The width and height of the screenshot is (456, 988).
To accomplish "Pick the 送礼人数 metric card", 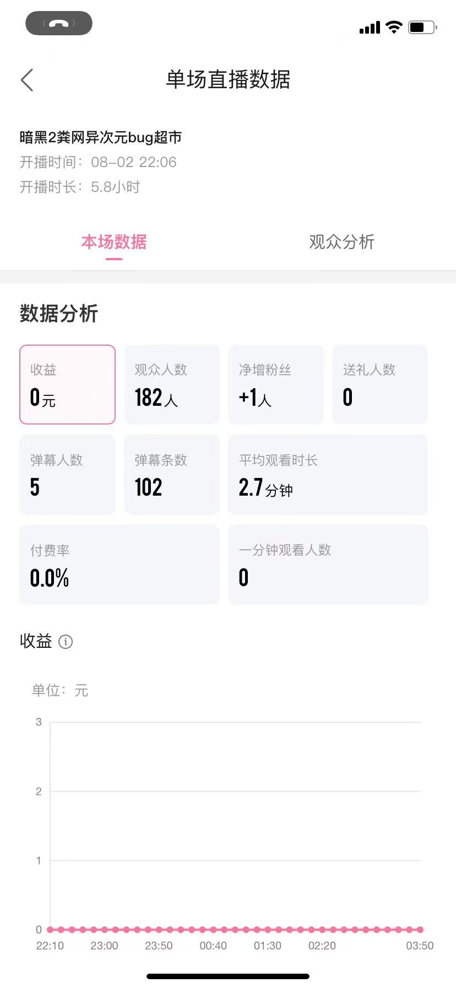I will [x=380, y=384].
